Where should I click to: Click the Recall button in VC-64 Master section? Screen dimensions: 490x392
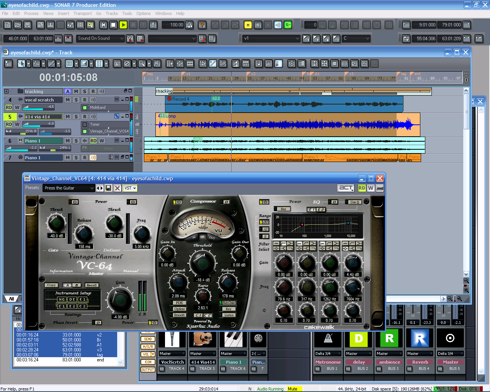(91, 285)
